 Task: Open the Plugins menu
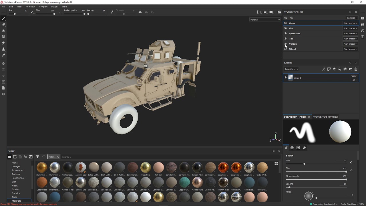tap(55, 7)
